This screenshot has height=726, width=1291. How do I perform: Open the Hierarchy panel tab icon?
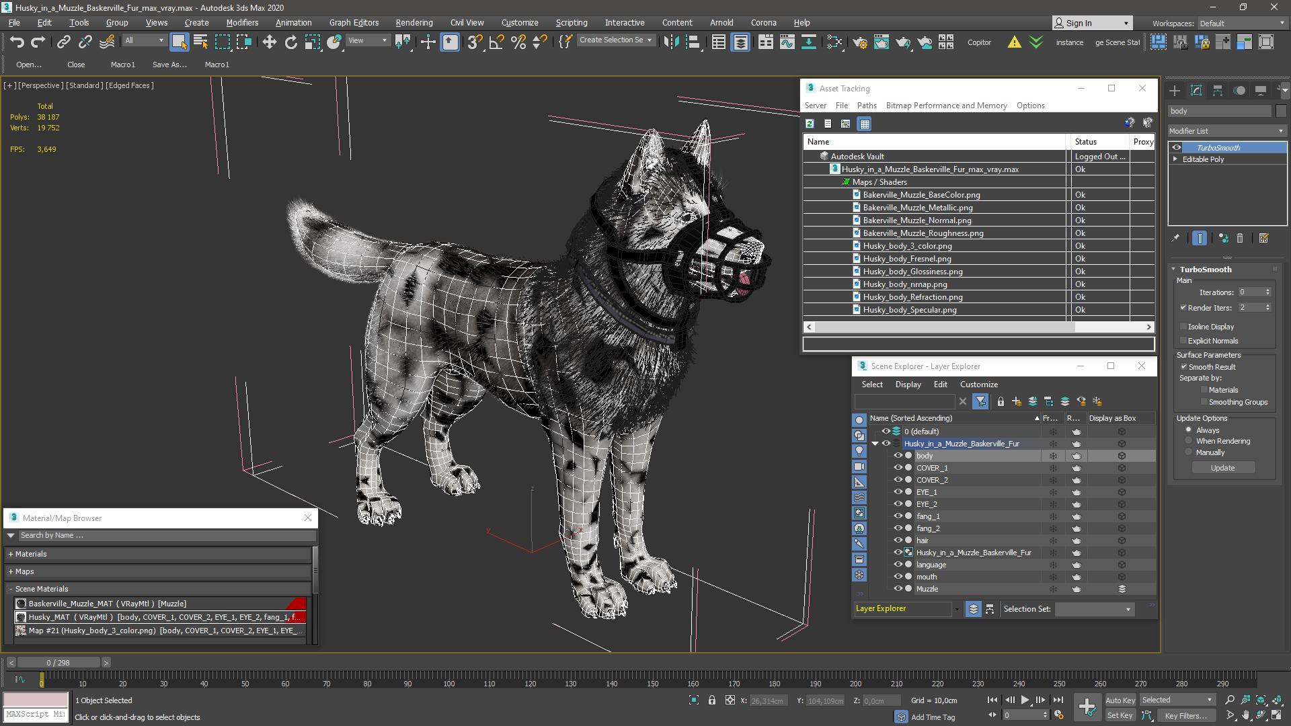tap(1217, 90)
